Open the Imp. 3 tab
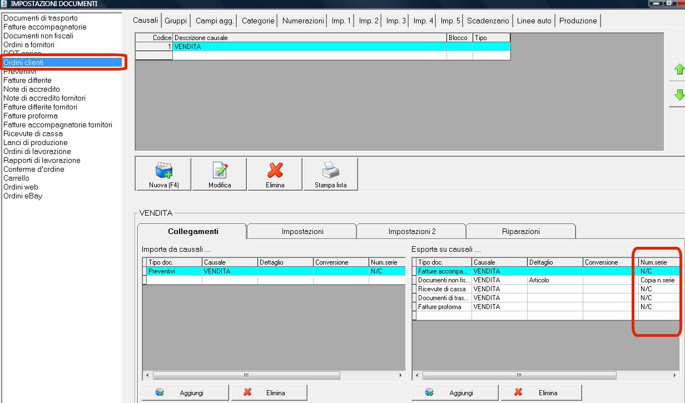 click(x=396, y=21)
